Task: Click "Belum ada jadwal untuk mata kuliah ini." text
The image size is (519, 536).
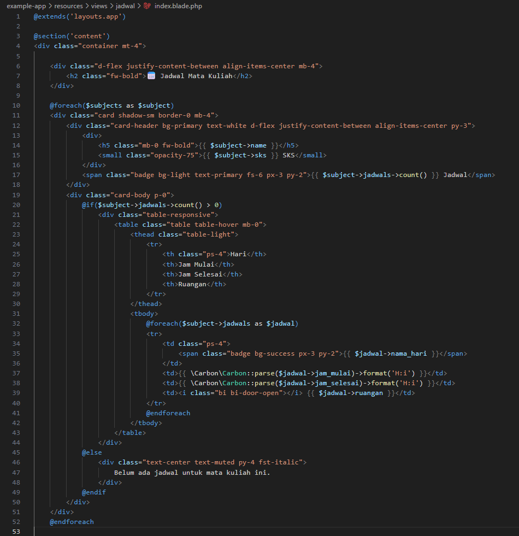Action: 192,473
